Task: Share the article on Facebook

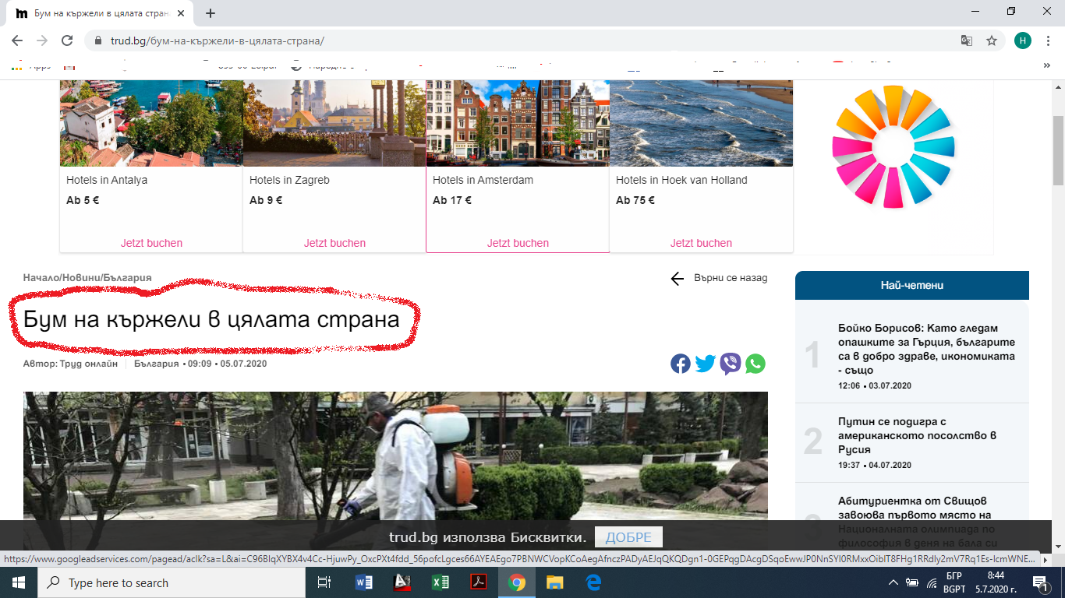Action: 681,364
